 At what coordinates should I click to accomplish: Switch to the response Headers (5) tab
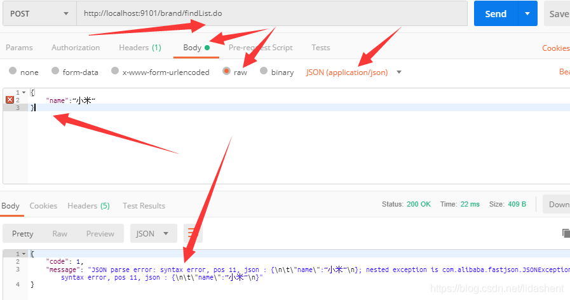point(88,206)
